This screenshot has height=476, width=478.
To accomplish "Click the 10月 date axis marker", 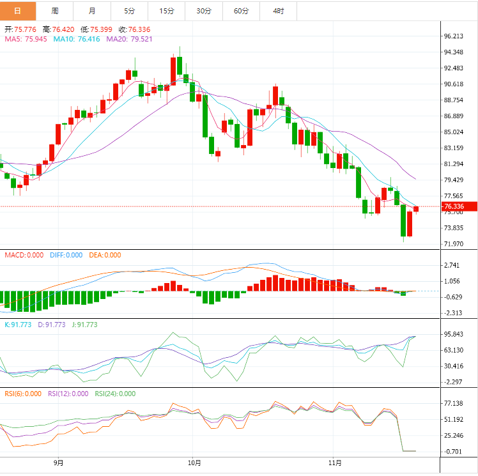I will (x=195, y=463).
